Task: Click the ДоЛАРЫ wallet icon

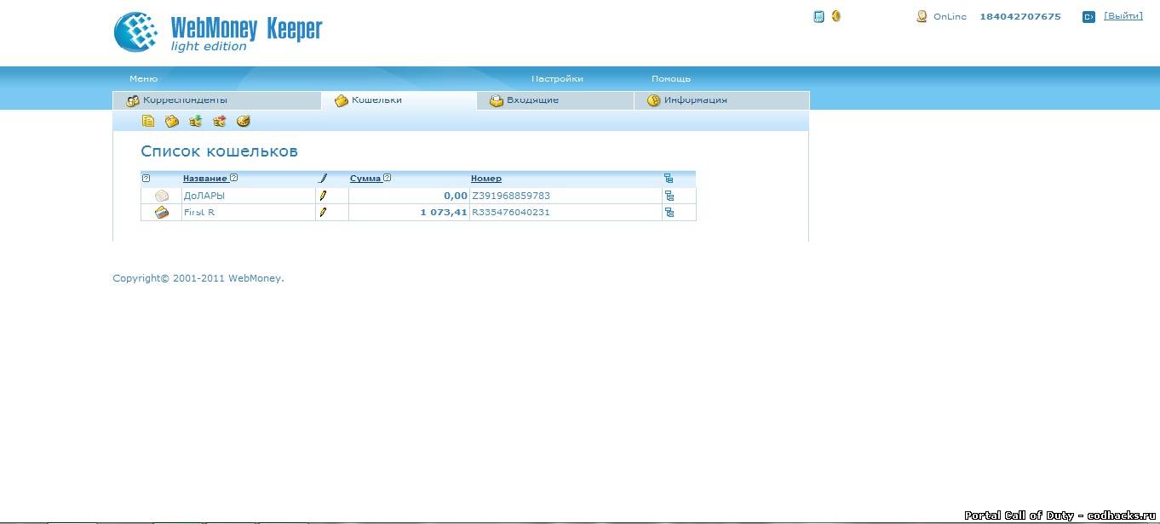Action: [162, 196]
